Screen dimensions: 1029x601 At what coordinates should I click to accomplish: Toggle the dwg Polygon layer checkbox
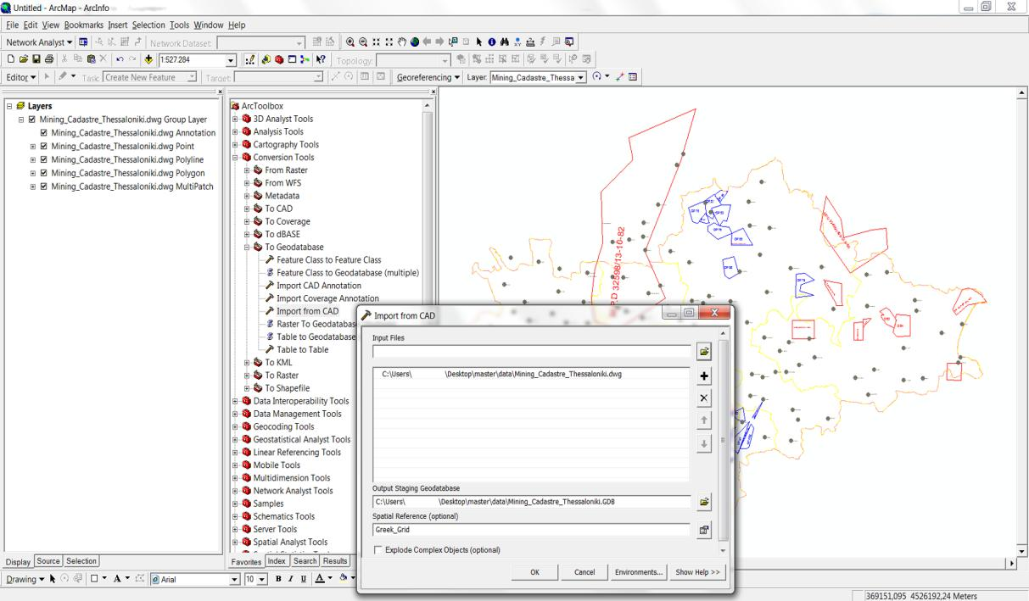[x=44, y=174]
